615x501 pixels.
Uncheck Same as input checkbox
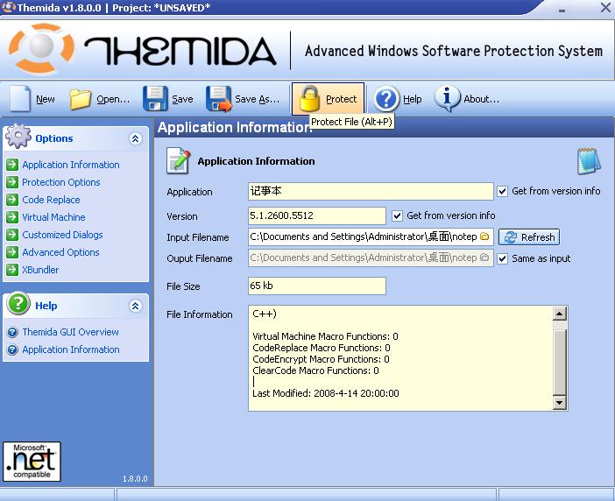click(503, 258)
